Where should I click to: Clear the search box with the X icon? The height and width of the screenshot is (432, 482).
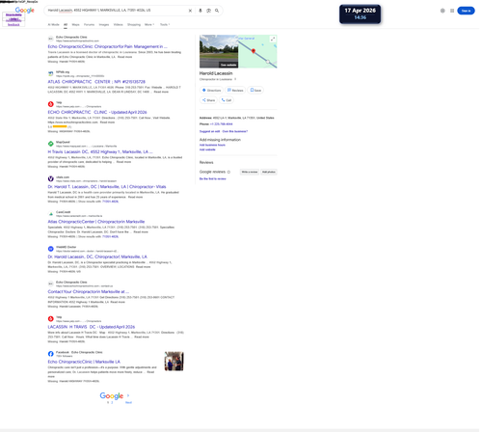190,11
